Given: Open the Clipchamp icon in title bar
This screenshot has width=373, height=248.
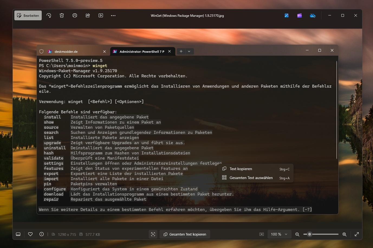Looking at the screenshot, I should tap(300, 15).
